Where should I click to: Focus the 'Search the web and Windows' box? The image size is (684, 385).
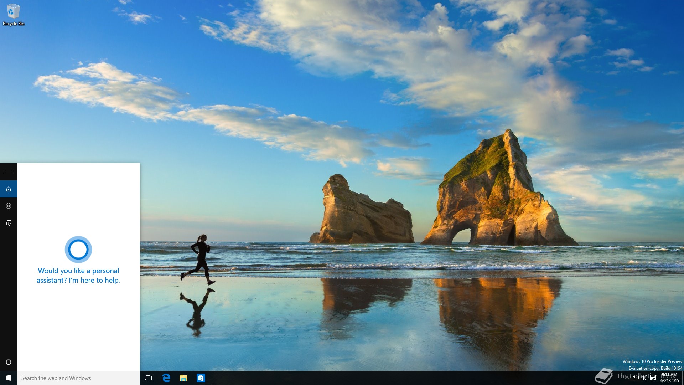(78, 378)
